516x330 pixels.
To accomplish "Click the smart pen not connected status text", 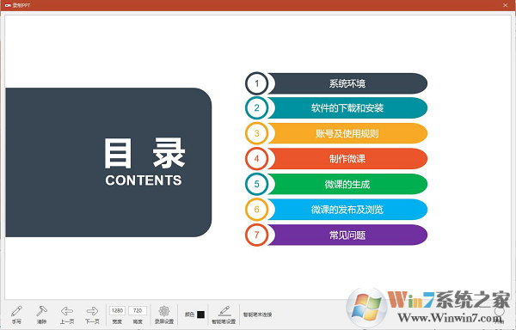I will pyautogui.click(x=257, y=315).
